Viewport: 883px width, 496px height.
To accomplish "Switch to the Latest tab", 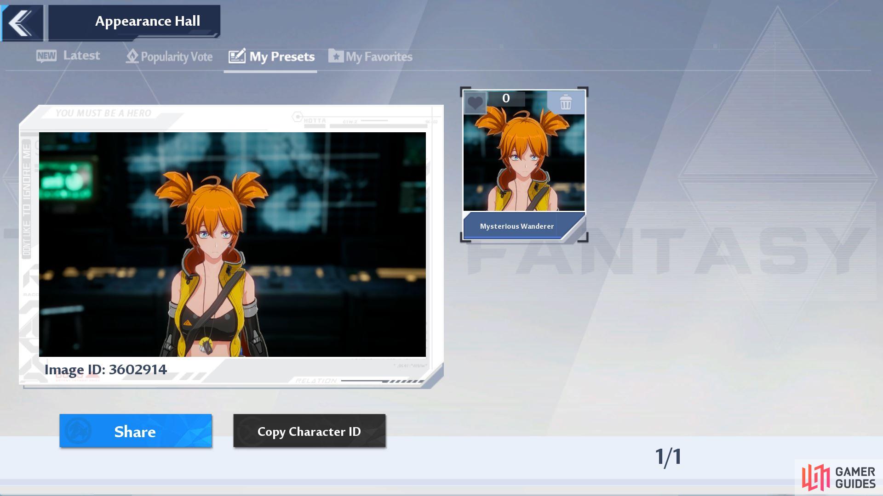I will tap(69, 56).
